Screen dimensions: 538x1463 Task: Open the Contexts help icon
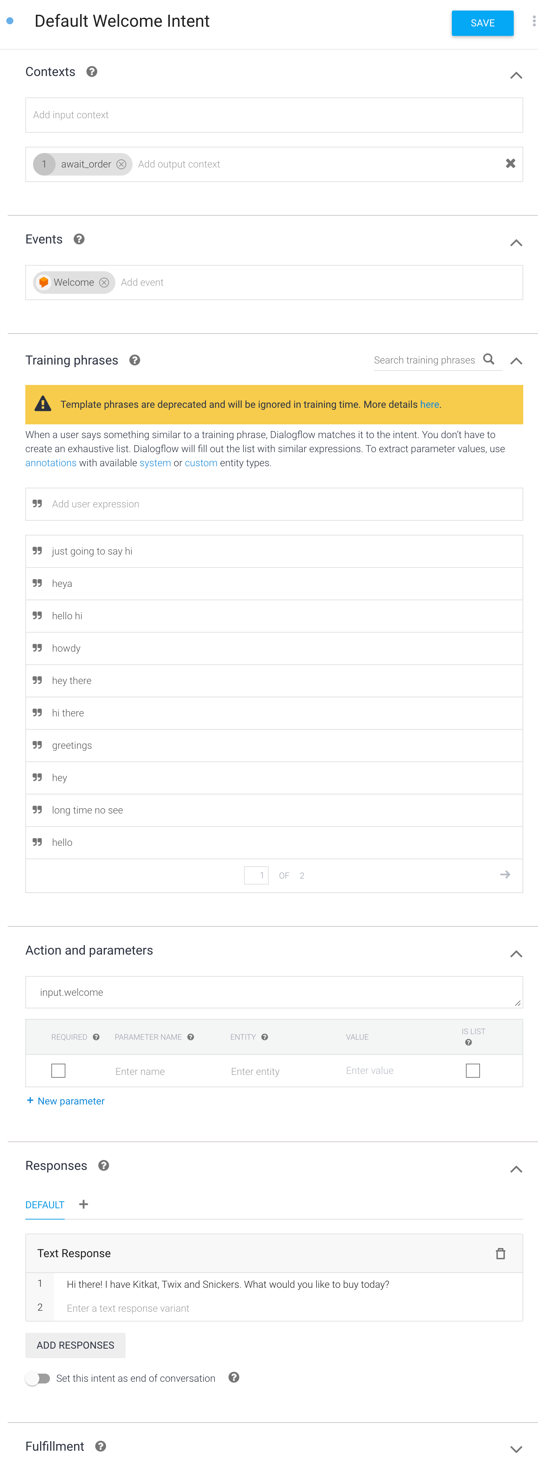point(92,71)
